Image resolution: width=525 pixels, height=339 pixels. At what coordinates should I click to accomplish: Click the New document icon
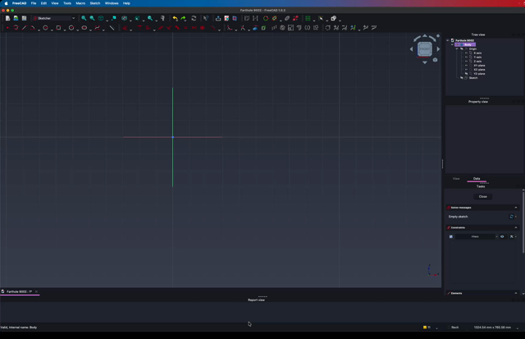click(7, 18)
